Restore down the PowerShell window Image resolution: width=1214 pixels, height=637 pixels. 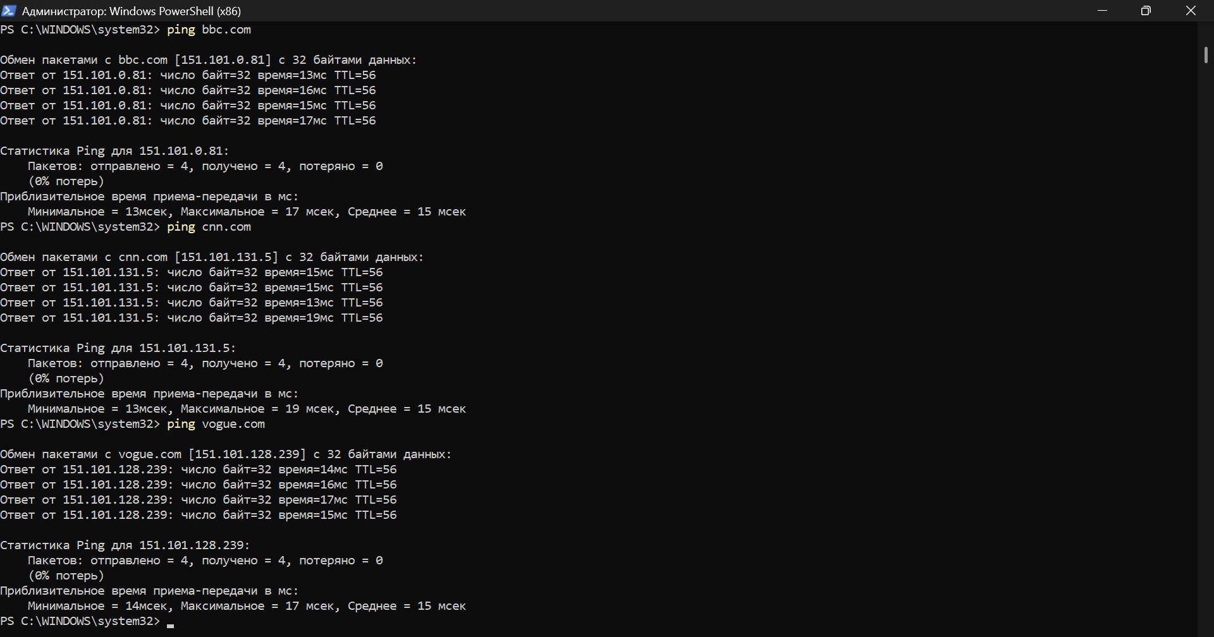pyautogui.click(x=1146, y=11)
